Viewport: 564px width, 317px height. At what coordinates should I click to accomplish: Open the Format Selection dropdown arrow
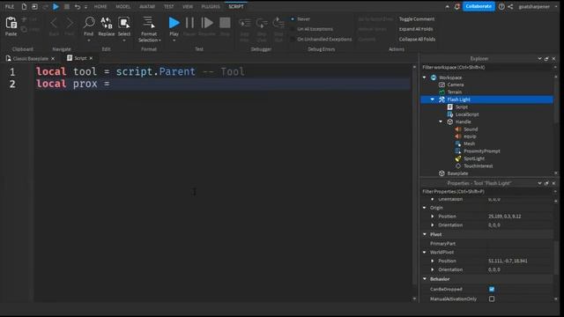pyautogui.click(x=160, y=41)
